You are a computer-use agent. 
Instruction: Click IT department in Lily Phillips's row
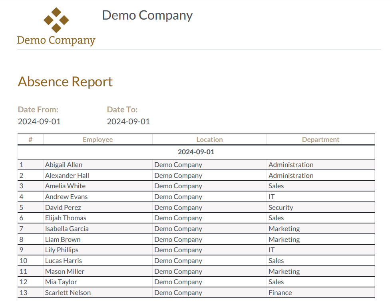pos(271,250)
